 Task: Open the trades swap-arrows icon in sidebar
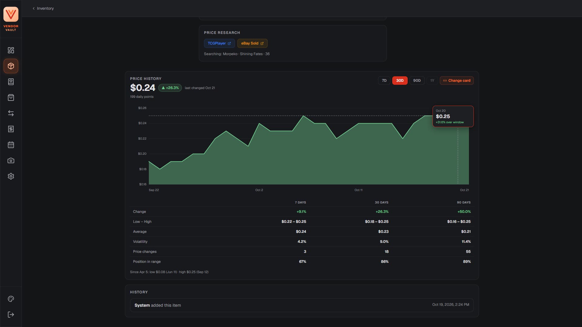[11, 113]
